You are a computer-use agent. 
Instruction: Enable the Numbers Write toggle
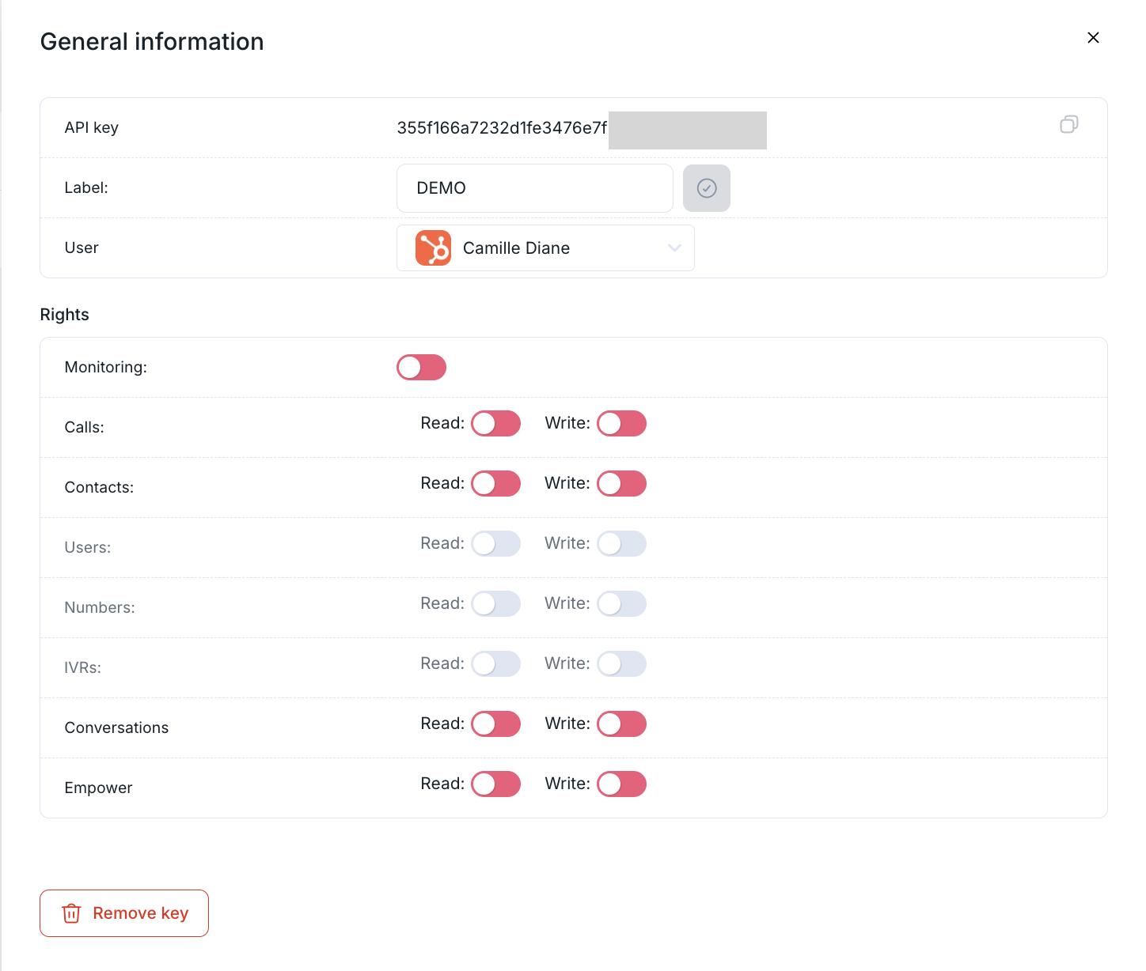coord(621,604)
